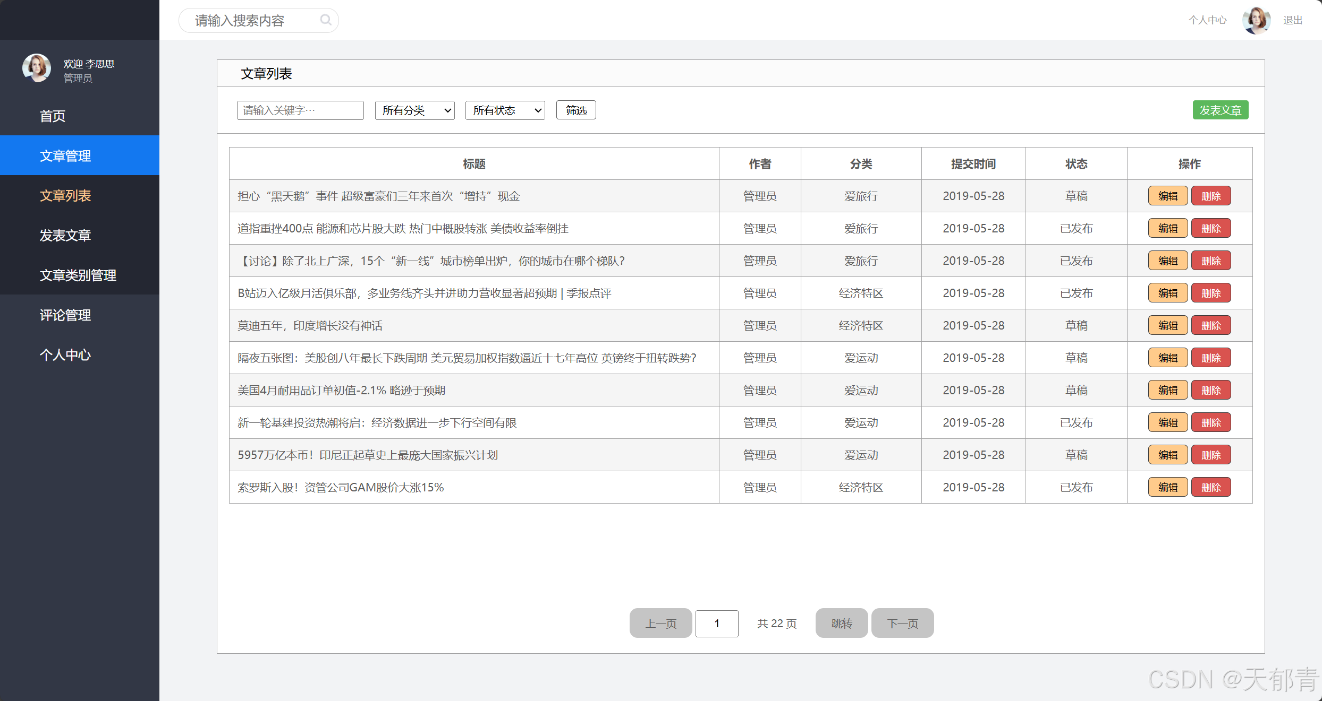Edit the B站迈入亿级月活俱乐部 article
Viewport: 1322px width, 701px height.
(1168, 293)
